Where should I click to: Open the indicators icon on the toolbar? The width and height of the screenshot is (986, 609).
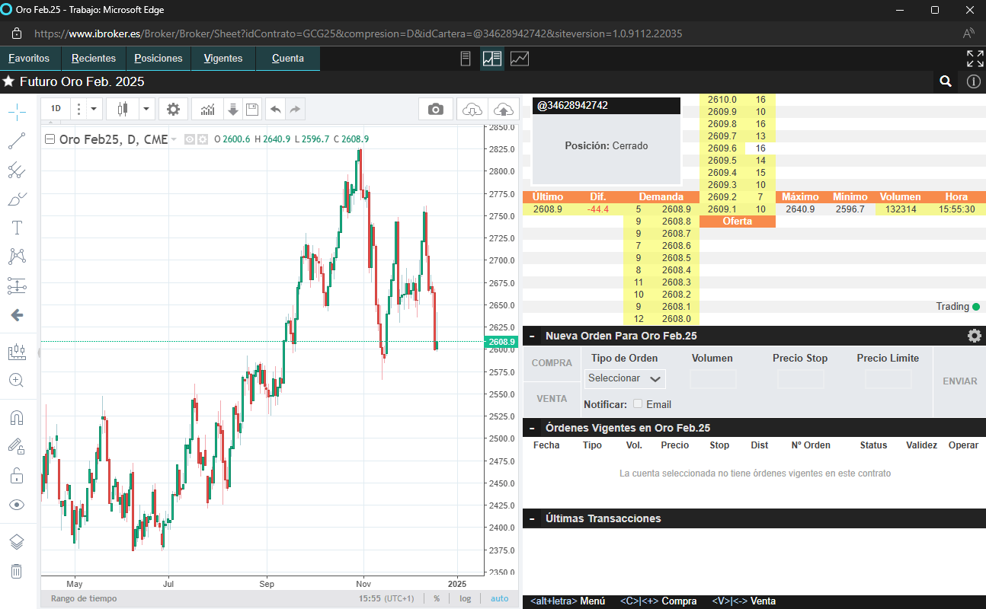click(207, 109)
